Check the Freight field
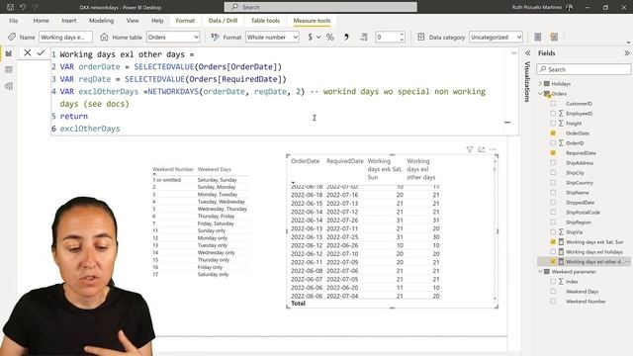The image size is (633, 356). click(x=553, y=123)
